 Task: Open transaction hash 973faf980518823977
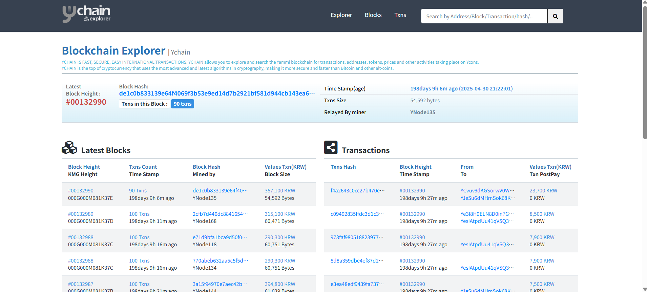(357, 237)
